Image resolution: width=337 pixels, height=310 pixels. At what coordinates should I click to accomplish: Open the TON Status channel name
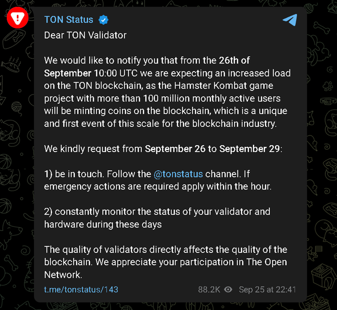[69, 20]
